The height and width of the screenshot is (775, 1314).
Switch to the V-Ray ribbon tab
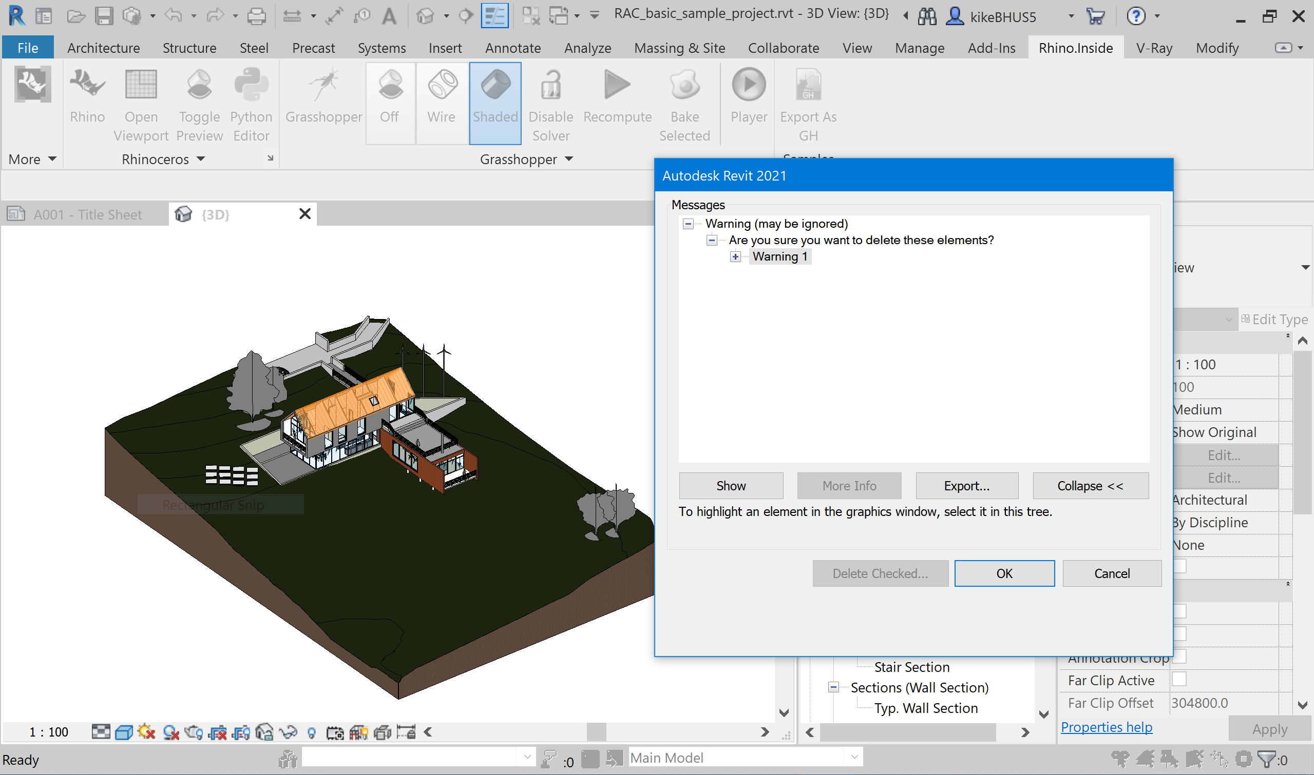pos(1153,48)
